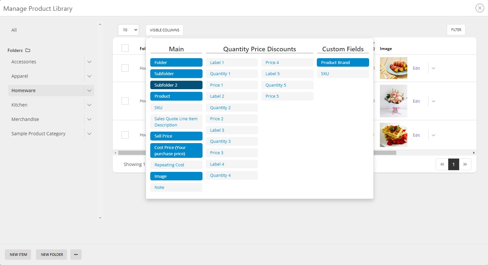Enable the Quantity 1 discount column
Viewport: 488px width, 265px height.
pyautogui.click(x=232, y=74)
